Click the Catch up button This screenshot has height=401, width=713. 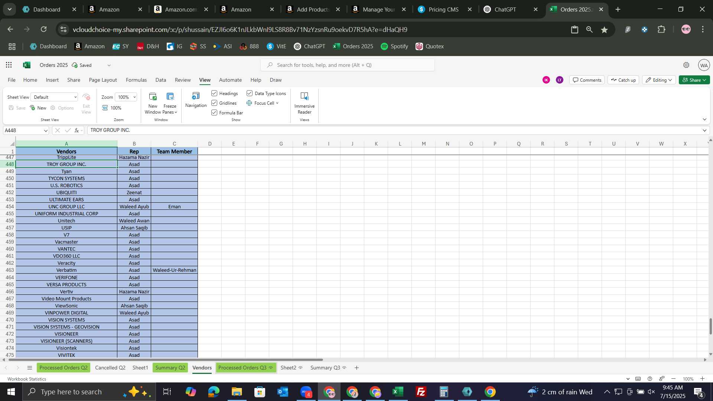pos(623,80)
